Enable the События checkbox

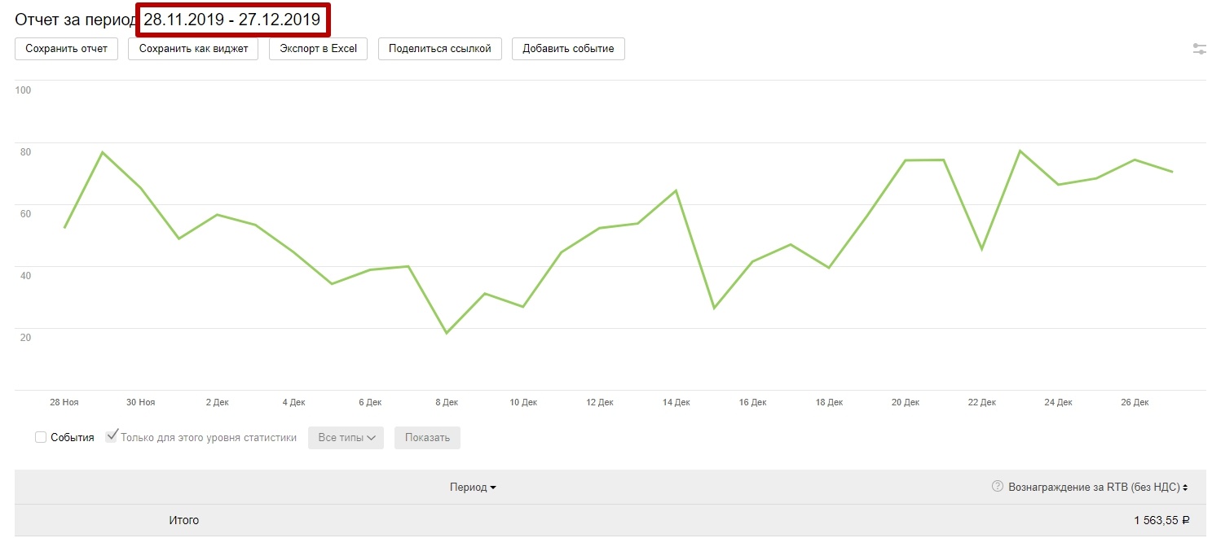pos(41,438)
